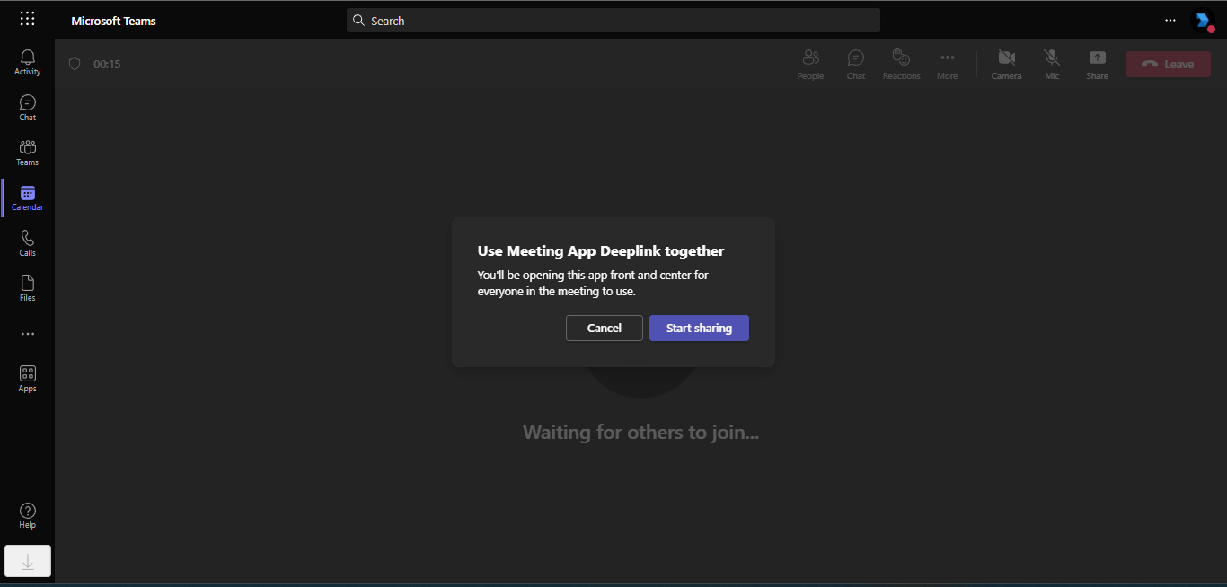Open the Files section
1227x587 pixels.
[x=27, y=287]
